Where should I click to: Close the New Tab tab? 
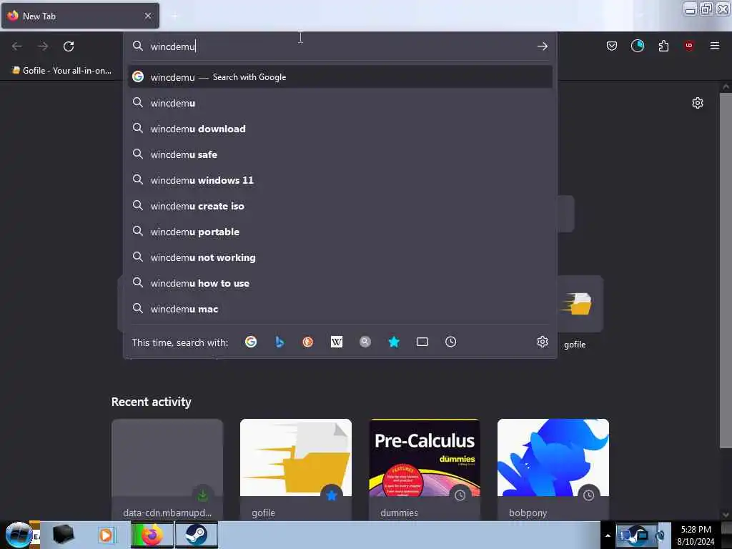tap(148, 16)
